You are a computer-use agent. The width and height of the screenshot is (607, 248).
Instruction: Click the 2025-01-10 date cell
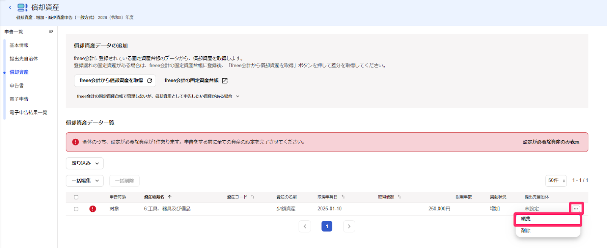[x=330, y=209]
